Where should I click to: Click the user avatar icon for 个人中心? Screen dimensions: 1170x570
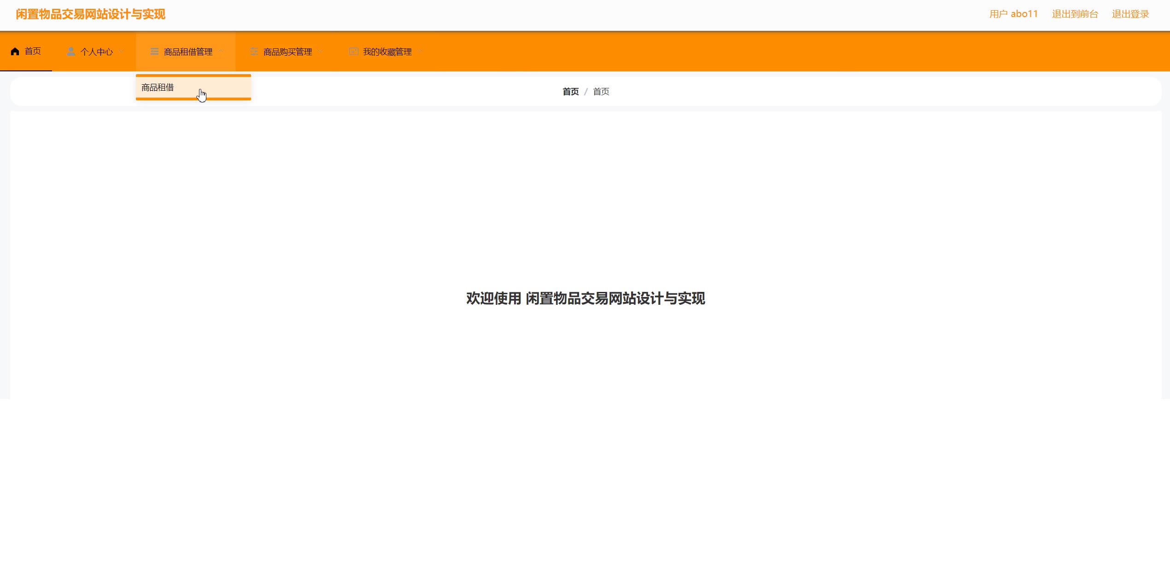point(70,52)
